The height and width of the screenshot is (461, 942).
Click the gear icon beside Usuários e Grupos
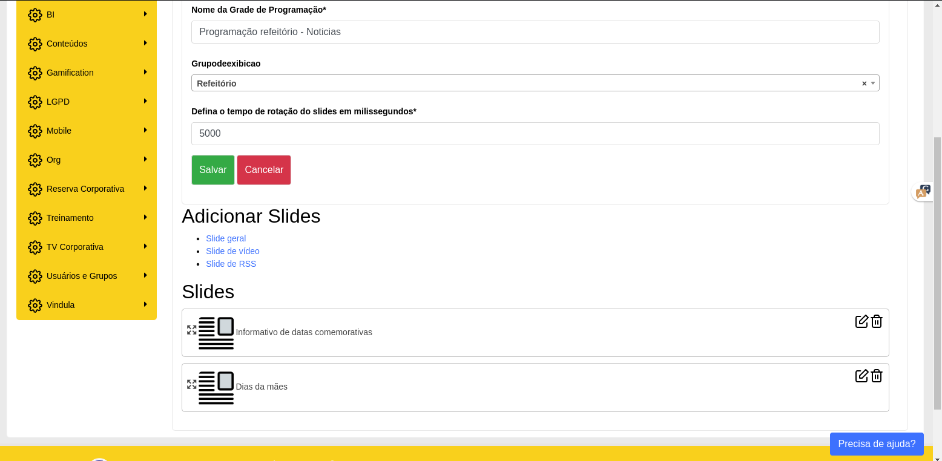tap(35, 276)
